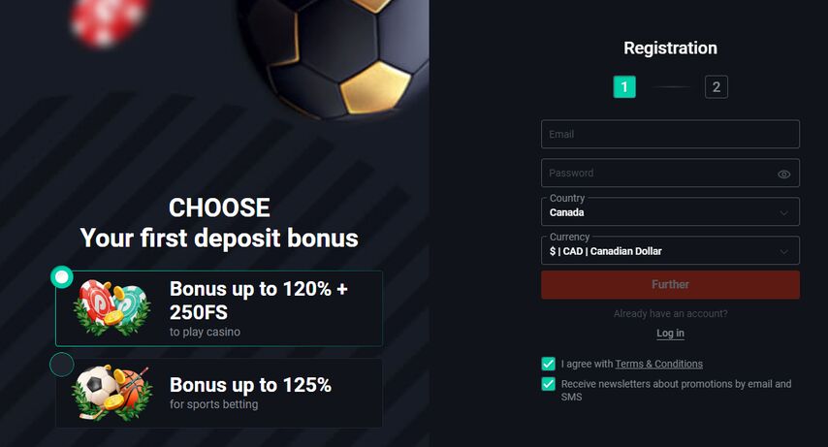This screenshot has height=447, width=828.
Task: Click the red Further button
Action: [x=670, y=285]
